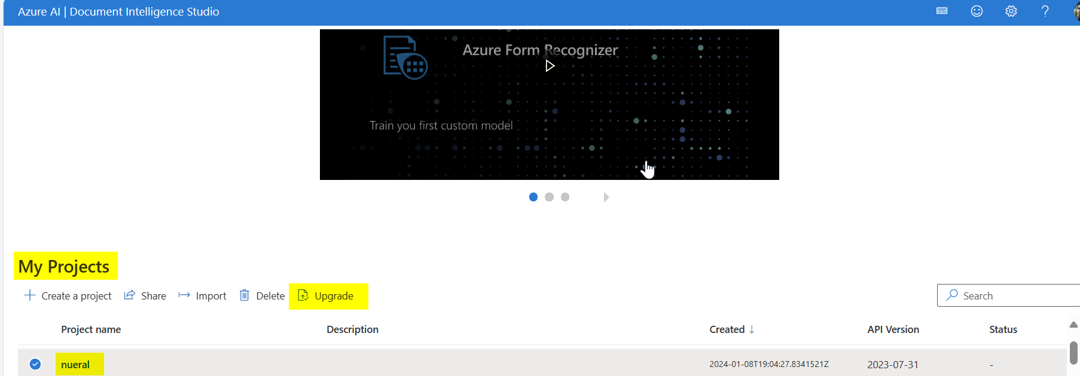Screen dimensions: 1080x376
Task: Click the API Version column header
Action: [893, 329]
